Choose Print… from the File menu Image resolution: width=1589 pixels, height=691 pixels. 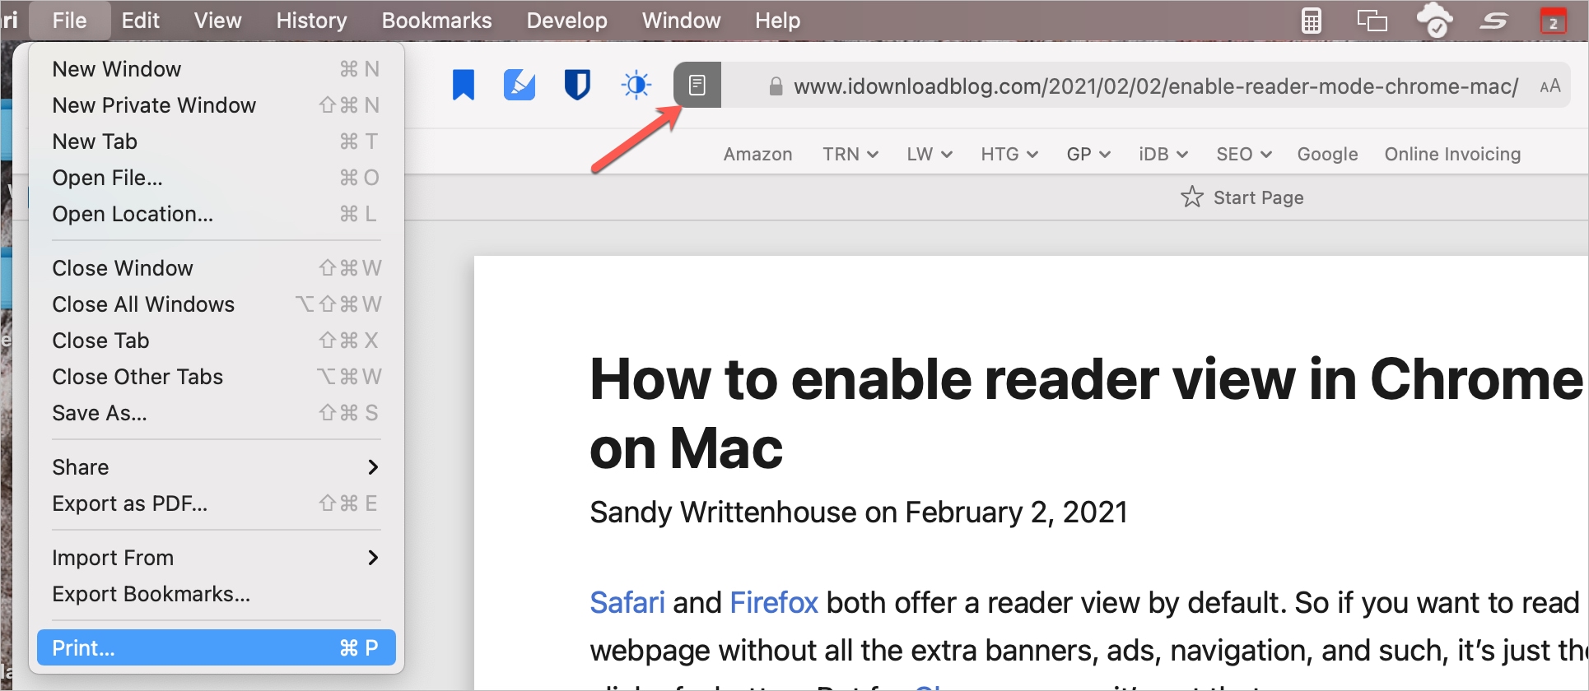tap(216, 648)
